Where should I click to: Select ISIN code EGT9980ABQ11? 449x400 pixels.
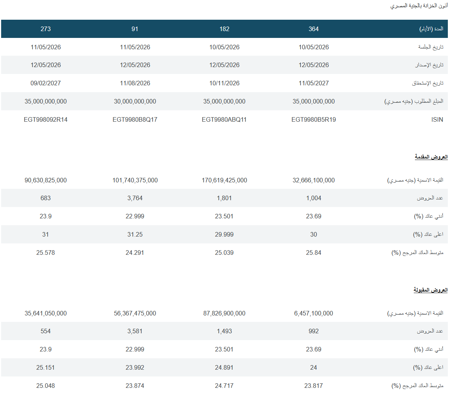pyautogui.click(x=224, y=119)
